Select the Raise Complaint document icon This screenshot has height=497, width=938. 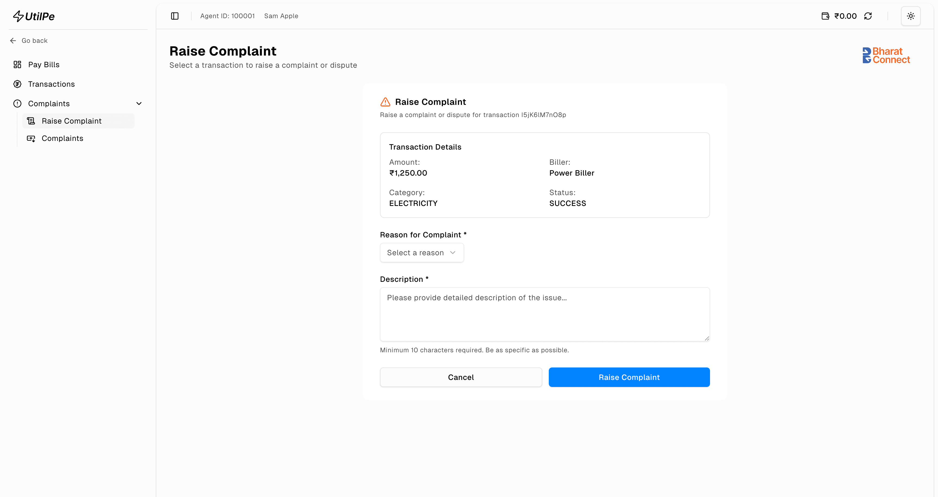31,121
